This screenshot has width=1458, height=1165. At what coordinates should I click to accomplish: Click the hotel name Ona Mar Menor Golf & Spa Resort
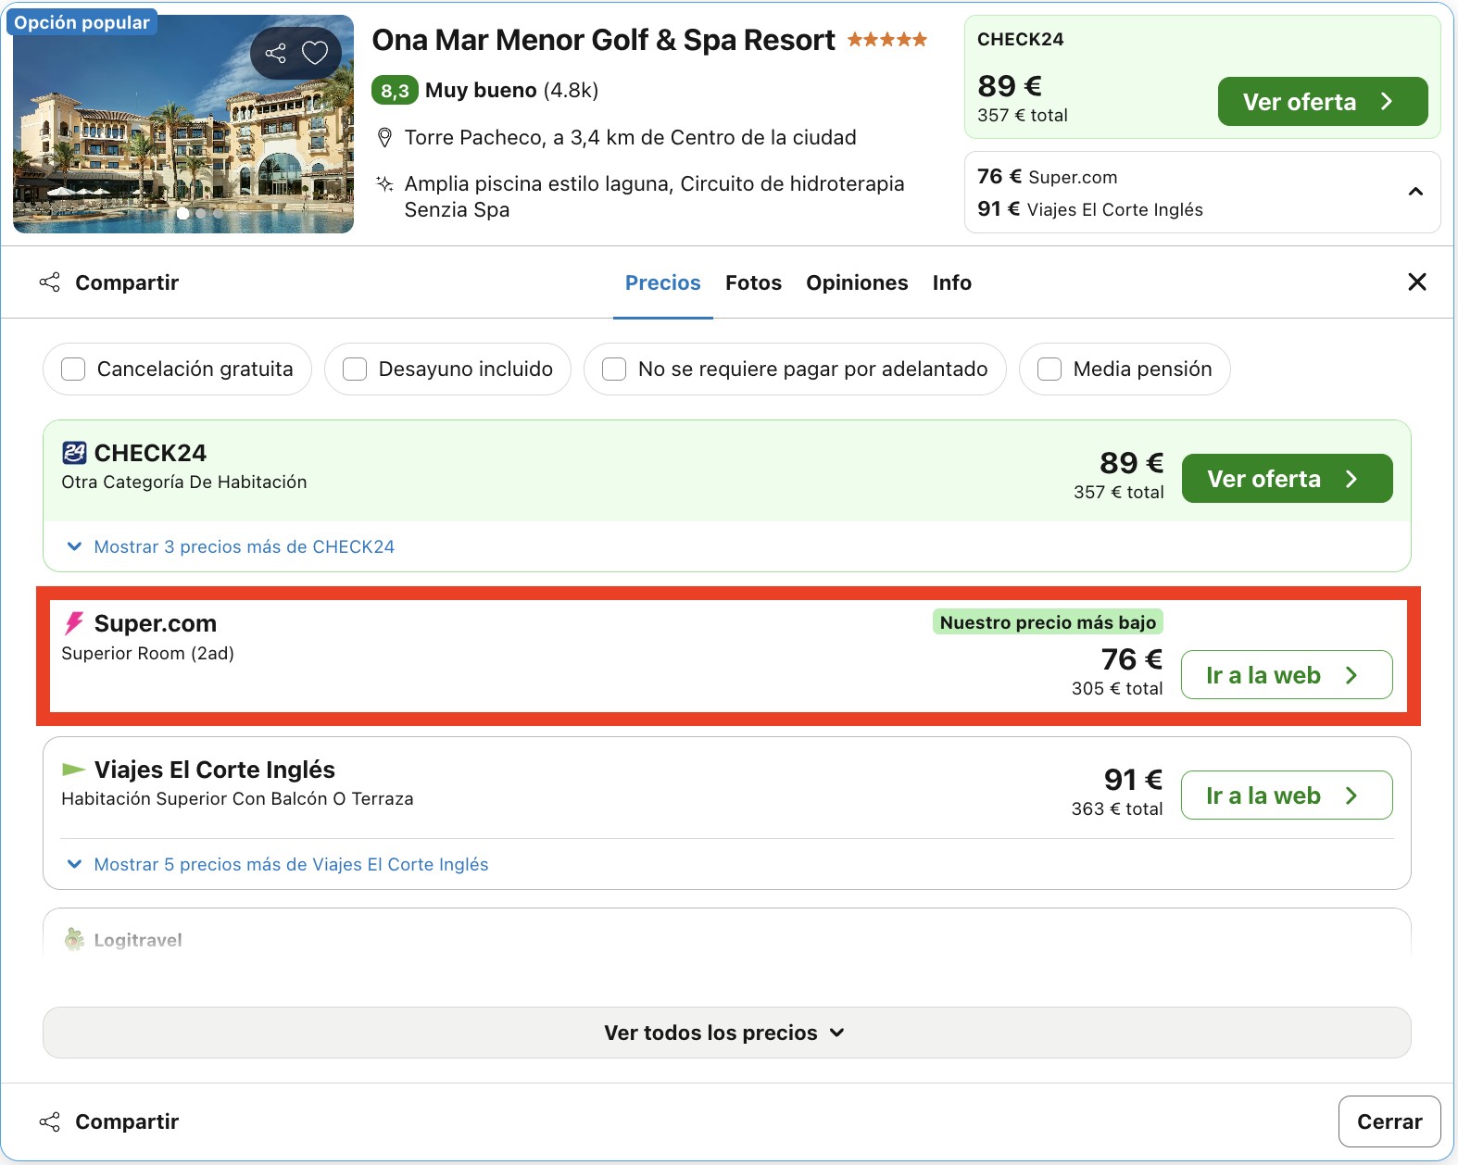click(x=603, y=40)
